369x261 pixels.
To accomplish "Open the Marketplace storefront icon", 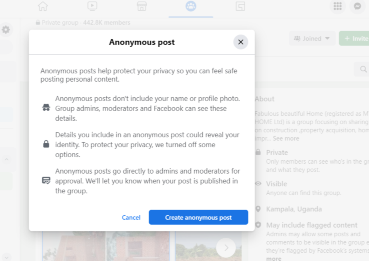I will click(x=142, y=6).
